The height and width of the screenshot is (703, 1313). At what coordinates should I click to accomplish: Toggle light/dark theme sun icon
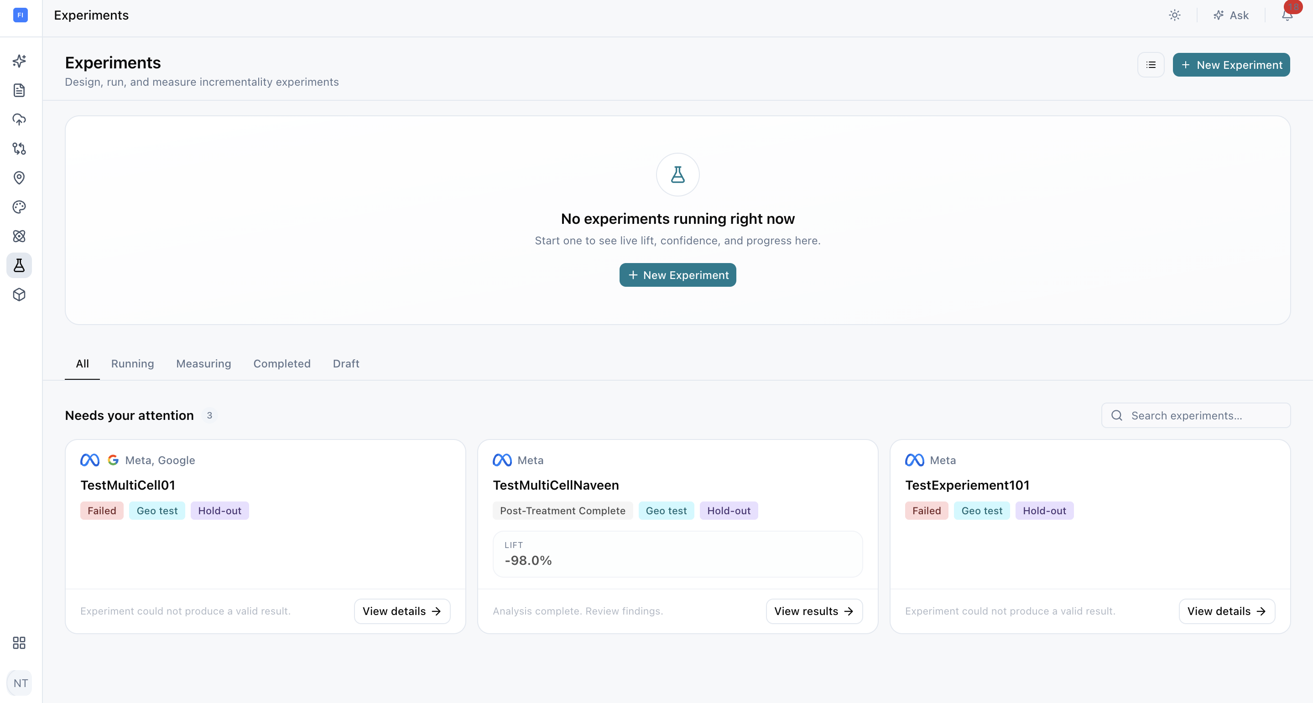(1174, 16)
